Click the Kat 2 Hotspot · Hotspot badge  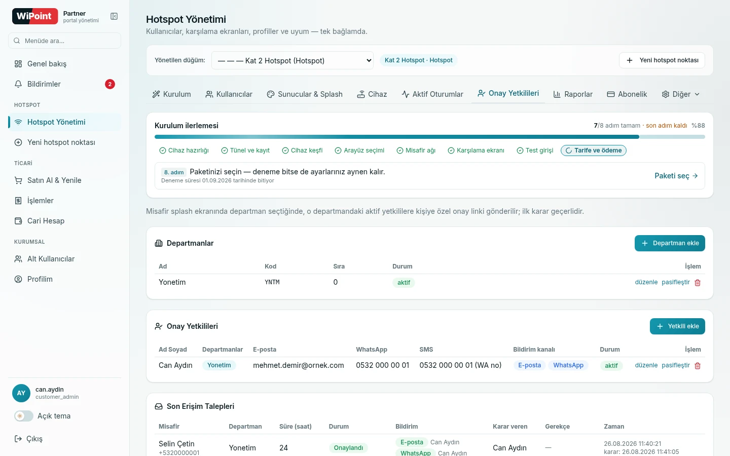click(x=419, y=60)
